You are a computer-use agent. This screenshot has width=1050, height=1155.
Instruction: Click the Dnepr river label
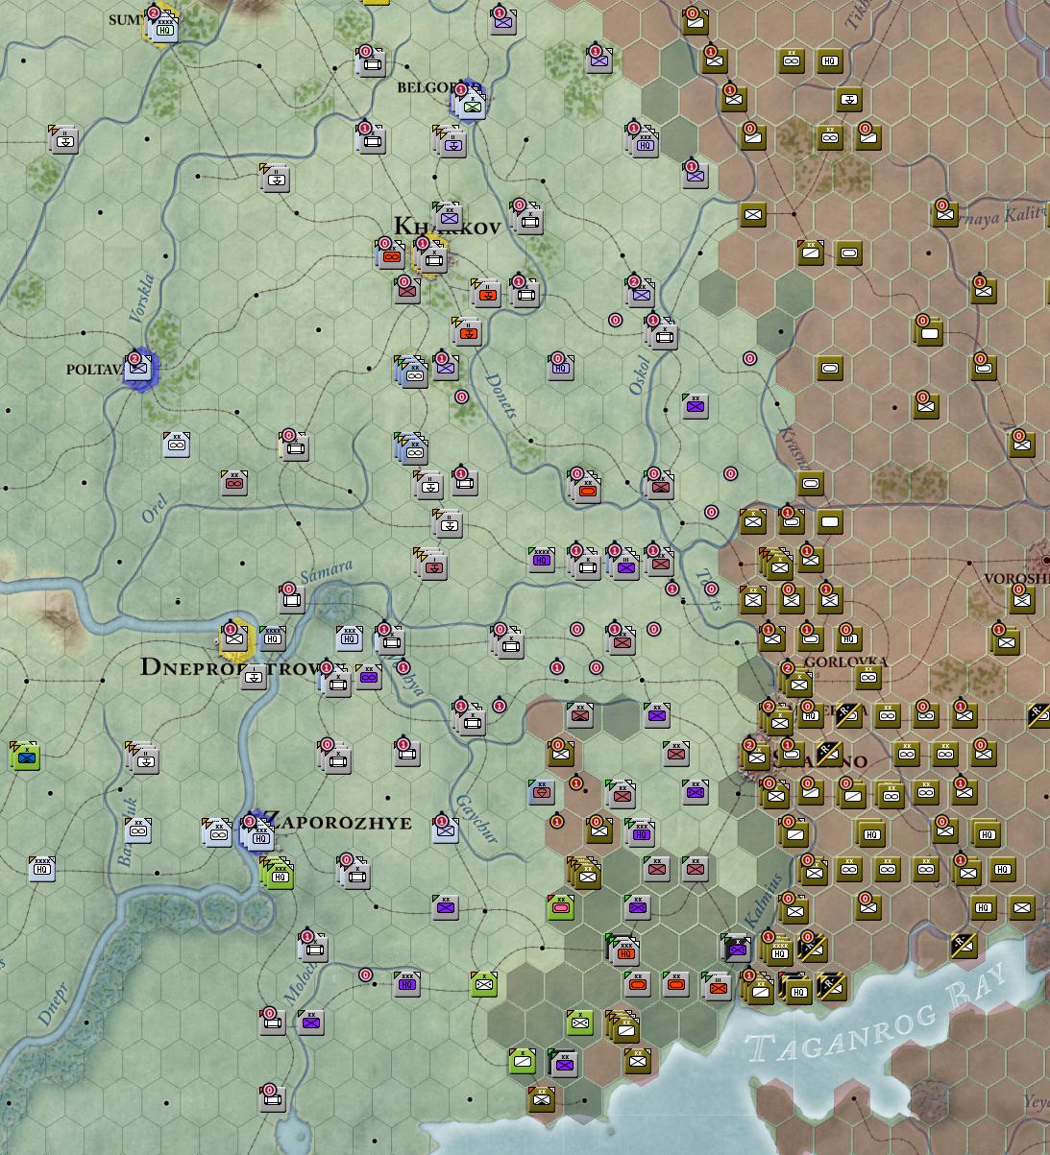(54, 1003)
